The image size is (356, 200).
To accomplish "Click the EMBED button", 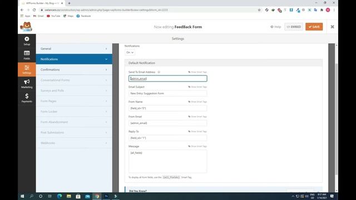I will point(294,27).
